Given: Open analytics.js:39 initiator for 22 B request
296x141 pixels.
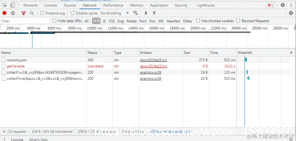Looking at the screenshot, I should (x=150, y=79).
